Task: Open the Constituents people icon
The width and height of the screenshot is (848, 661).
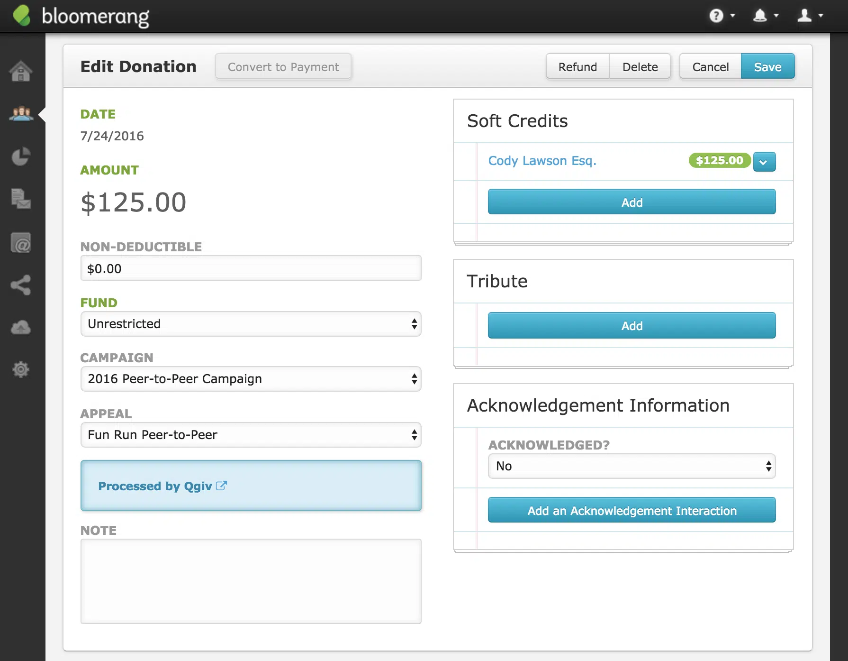Action: click(21, 114)
